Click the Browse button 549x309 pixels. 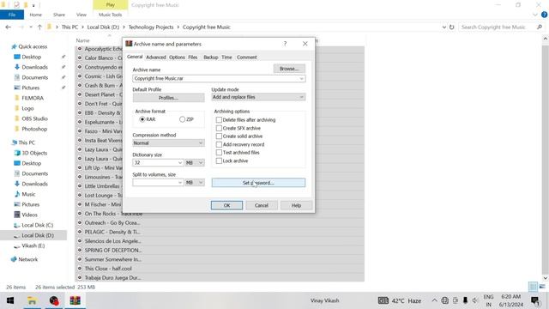coord(289,69)
